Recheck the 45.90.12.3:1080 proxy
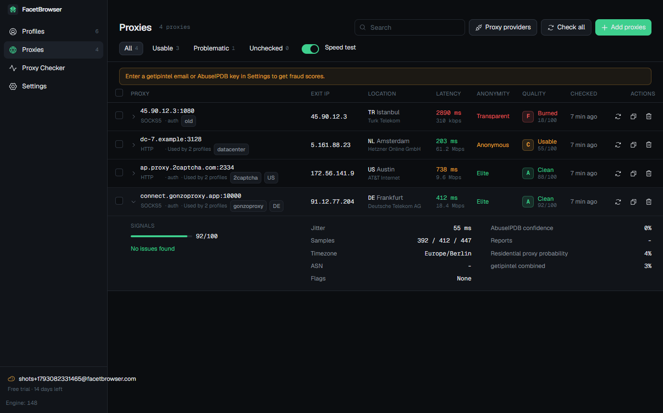 [x=618, y=116]
